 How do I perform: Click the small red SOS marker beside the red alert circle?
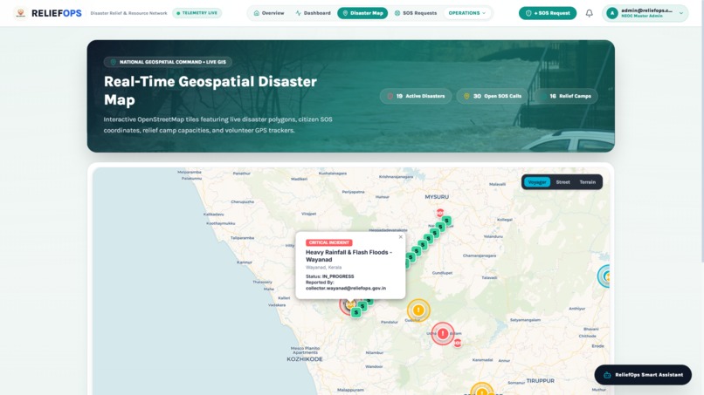[x=457, y=343]
